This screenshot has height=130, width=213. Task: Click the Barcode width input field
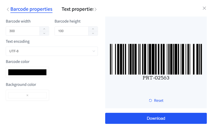[x=23, y=31]
